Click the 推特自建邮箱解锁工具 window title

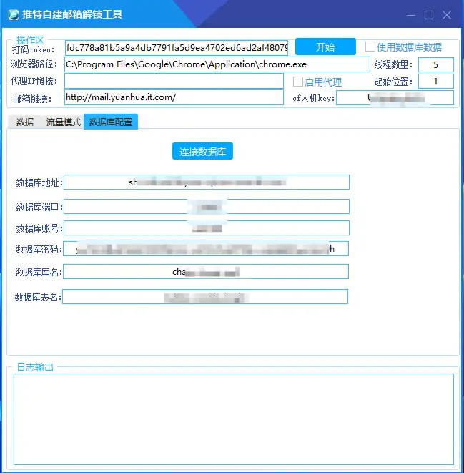[x=72, y=15]
